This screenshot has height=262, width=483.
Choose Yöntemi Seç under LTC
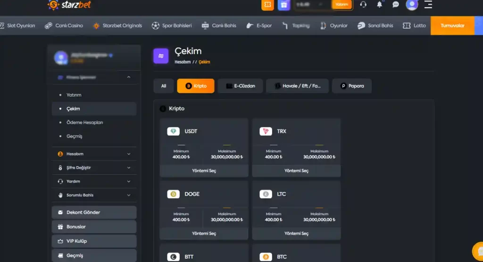(x=296, y=233)
